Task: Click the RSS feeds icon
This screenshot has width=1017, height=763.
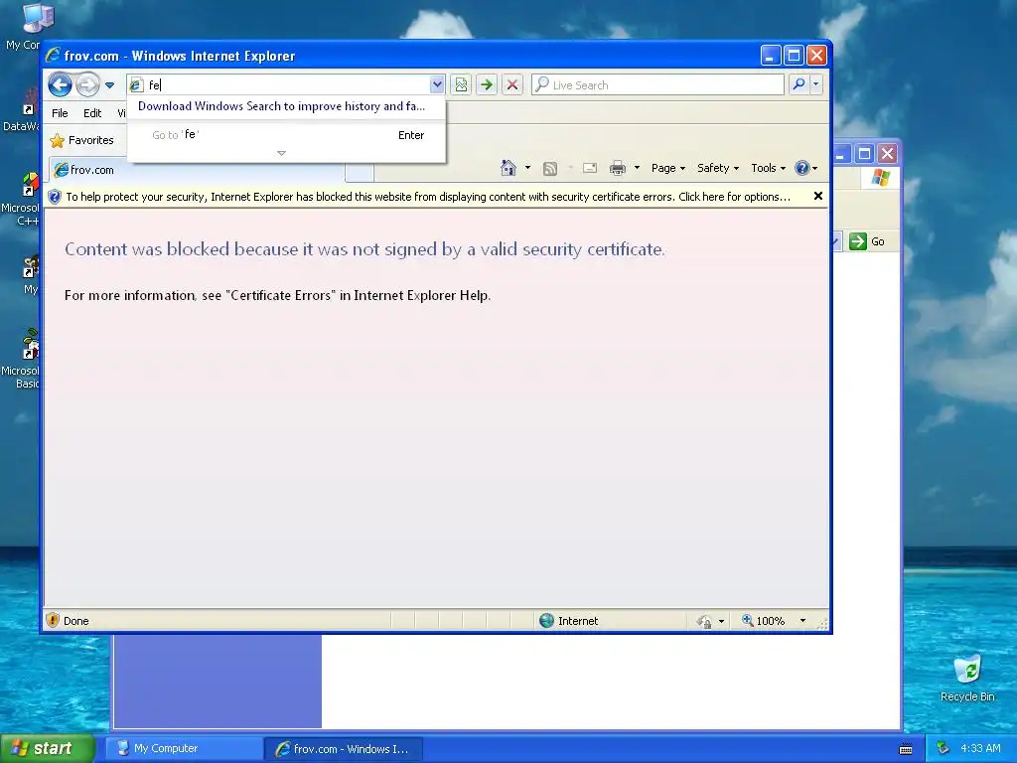Action: 550,169
